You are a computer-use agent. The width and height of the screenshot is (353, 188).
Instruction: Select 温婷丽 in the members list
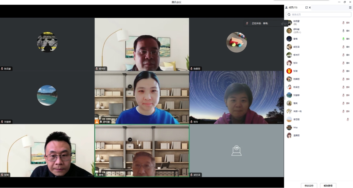click(296, 136)
